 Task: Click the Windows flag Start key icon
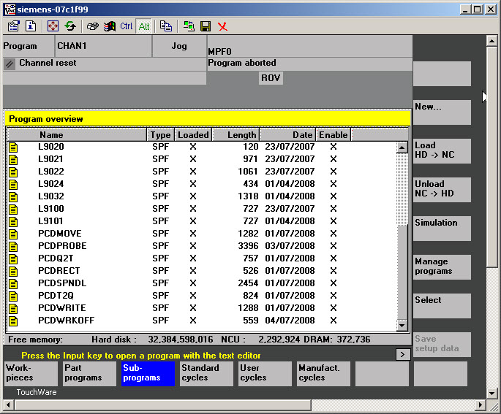(110, 26)
